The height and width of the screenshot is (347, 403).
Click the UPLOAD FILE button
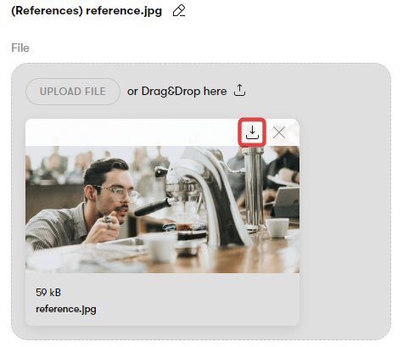[73, 92]
